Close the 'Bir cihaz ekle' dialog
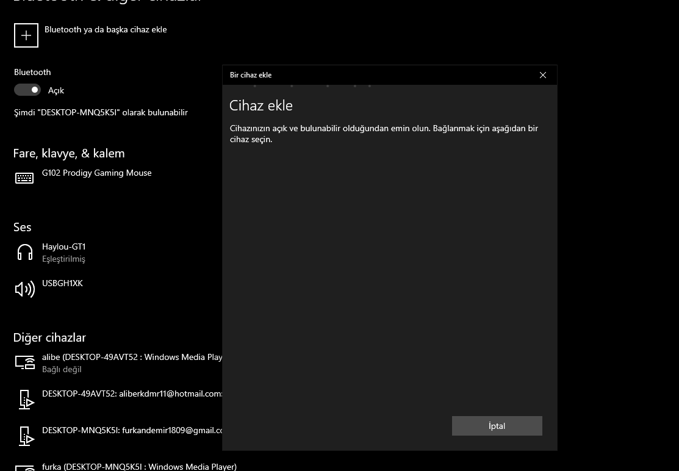679x471 pixels. point(543,75)
